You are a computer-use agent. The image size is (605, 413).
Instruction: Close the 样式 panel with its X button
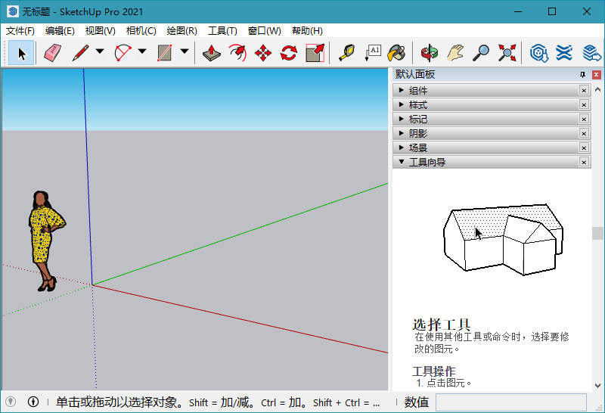pos(584,104)
